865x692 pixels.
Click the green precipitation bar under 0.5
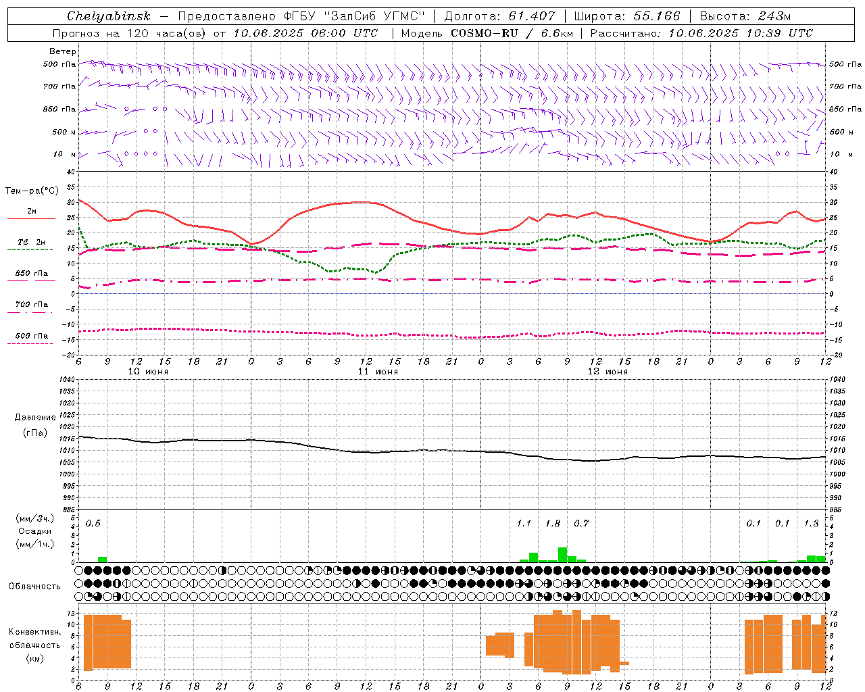103,560
